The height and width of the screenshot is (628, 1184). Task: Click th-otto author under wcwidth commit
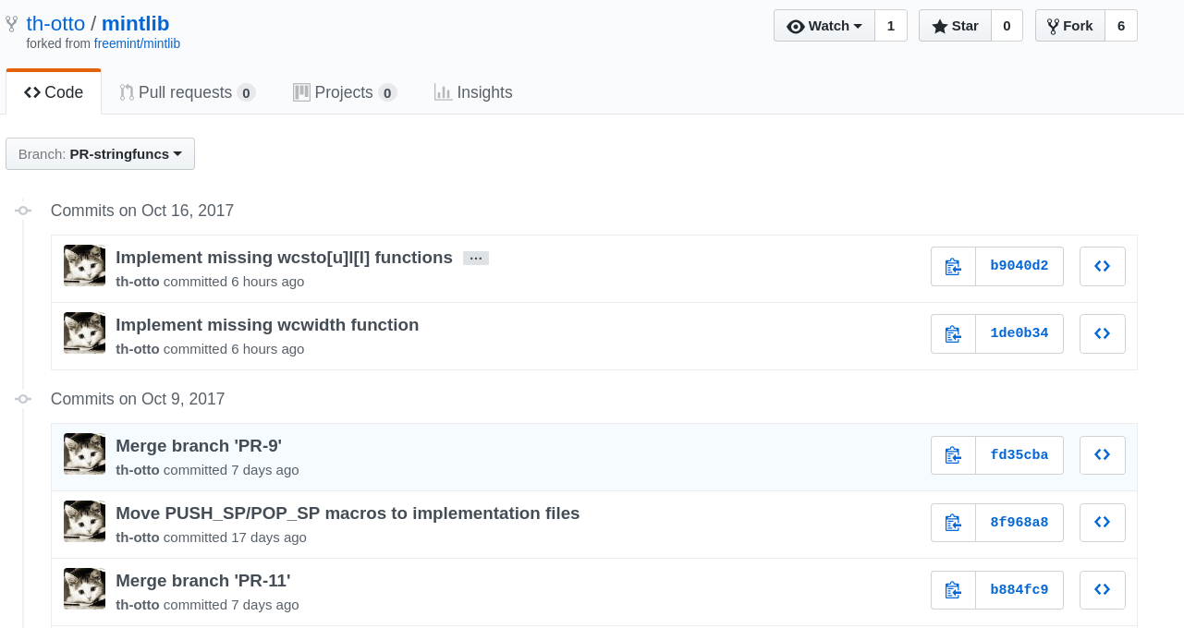click(x=138, y=349)
